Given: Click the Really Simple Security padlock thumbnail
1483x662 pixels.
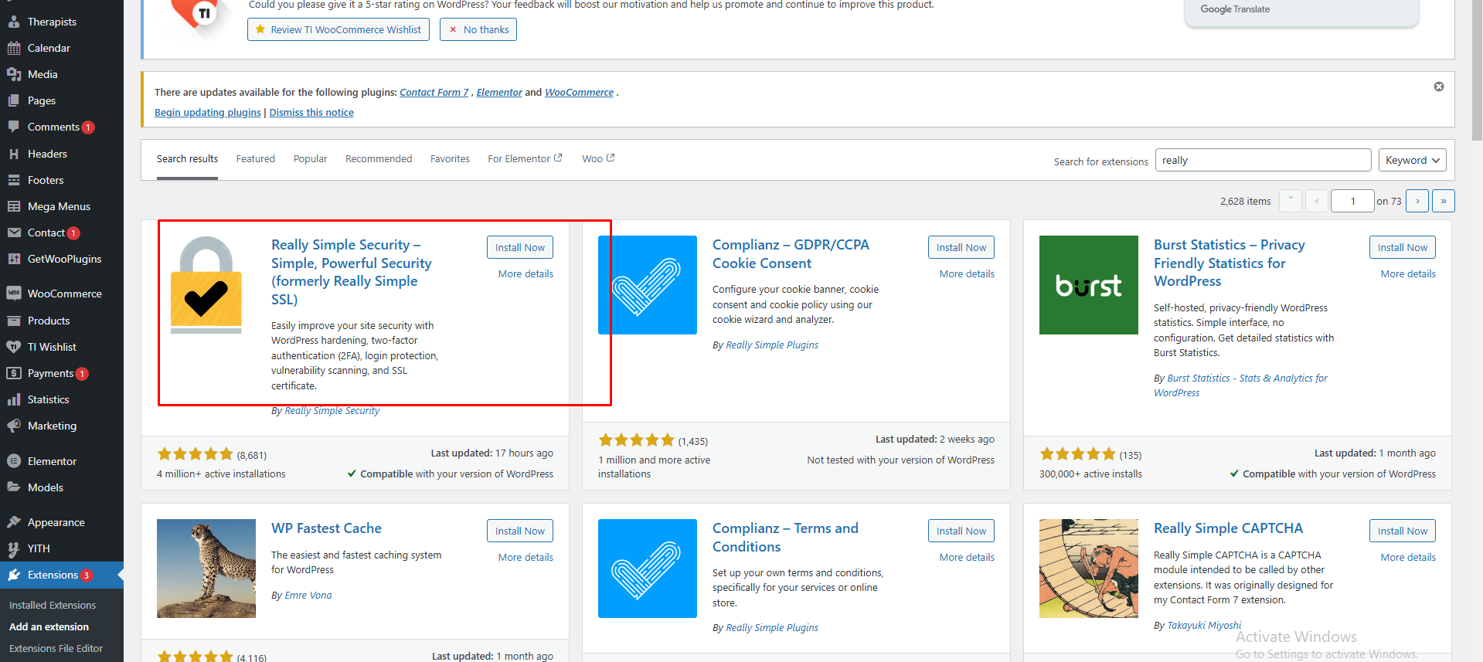Looking at the screenshot, I should 206,285.
